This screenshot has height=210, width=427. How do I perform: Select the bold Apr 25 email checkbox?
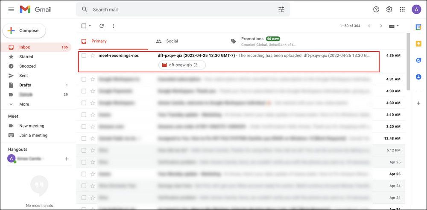pyautogui.click(x=84, y=174)
